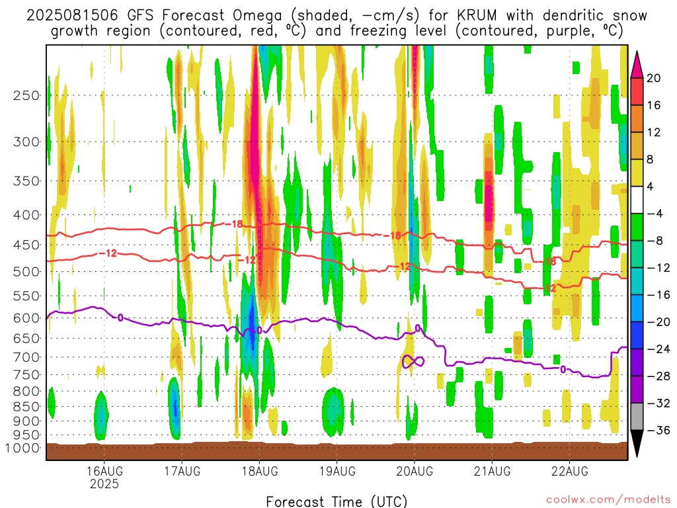Click the colorbar value label -16
Viewport: 677px width, 508px height.
[658, 295]
